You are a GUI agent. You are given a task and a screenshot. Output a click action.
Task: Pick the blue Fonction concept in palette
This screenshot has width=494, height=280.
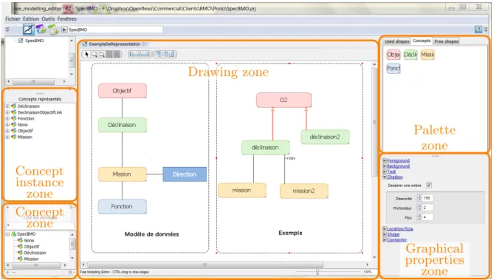click(394, 69)
